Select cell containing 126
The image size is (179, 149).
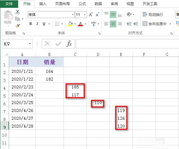(121, 118)
